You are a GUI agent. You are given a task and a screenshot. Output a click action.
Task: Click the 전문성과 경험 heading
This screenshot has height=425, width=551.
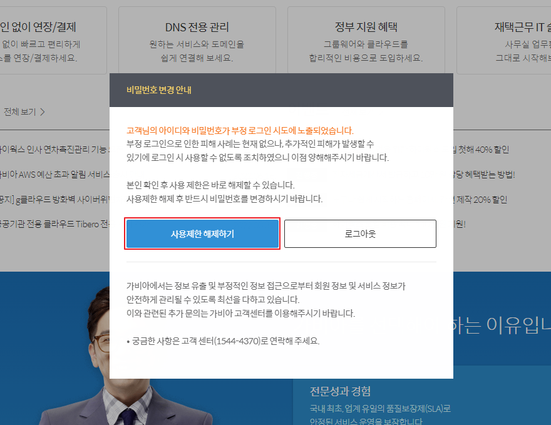tap(340, 391)
